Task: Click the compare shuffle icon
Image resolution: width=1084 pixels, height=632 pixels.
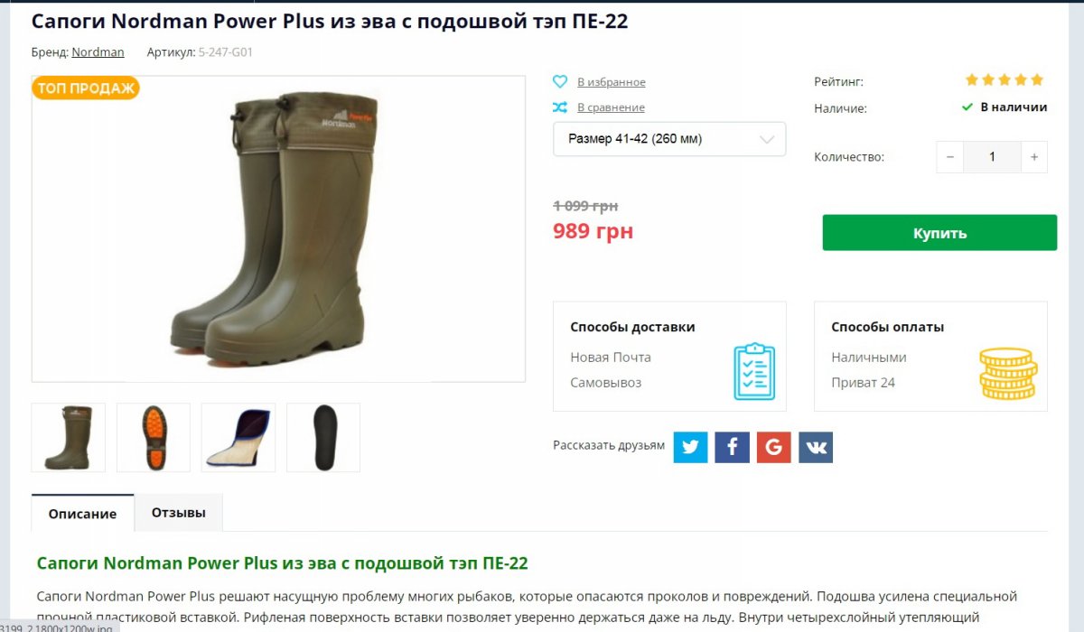Action: [x=560, y=107]
